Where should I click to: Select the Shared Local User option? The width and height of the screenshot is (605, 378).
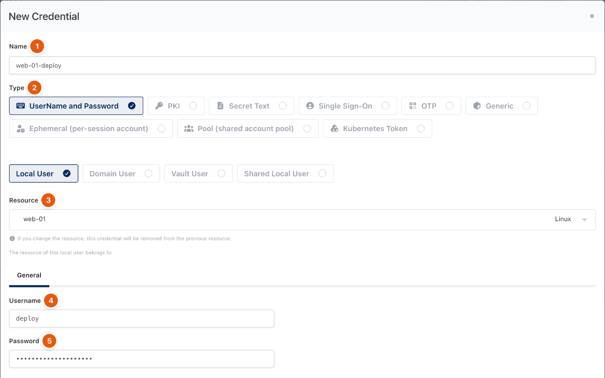pyautogui.click(x=285, y=173)
